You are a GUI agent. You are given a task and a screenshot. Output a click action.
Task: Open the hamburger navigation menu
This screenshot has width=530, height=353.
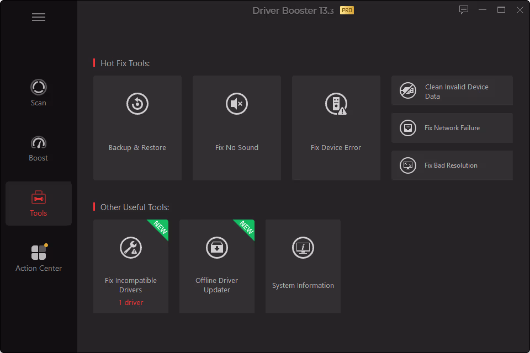tap(39, 17)
